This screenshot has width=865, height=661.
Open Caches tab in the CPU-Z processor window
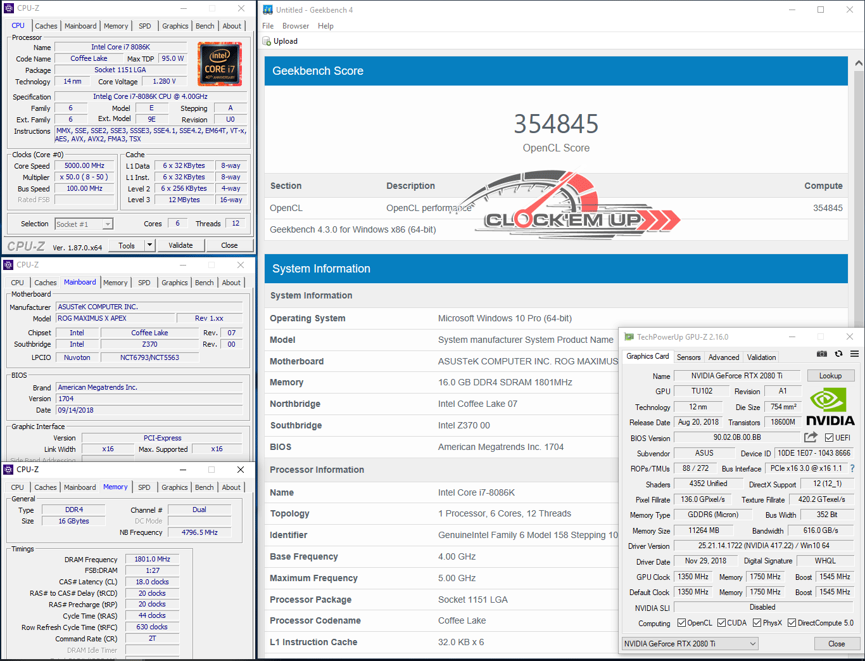pos(46,26)
